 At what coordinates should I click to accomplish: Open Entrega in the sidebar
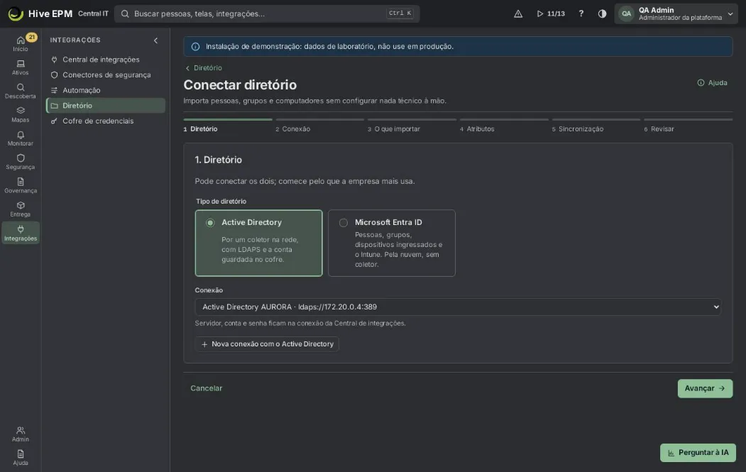pos(21,209)
